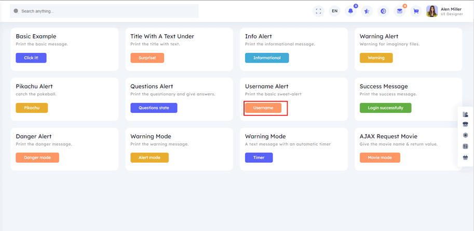Click the Pikachu button

pyautogui.click(x=32, y=108)
